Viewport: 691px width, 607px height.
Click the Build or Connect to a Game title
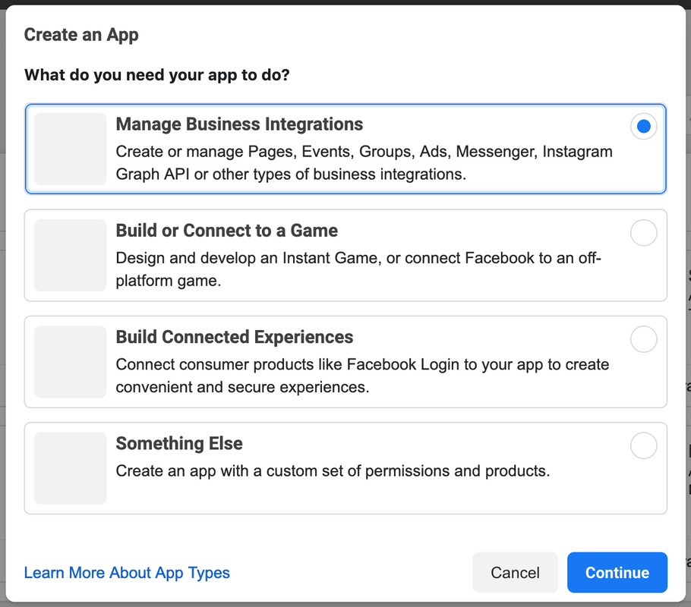pos(226,231)
